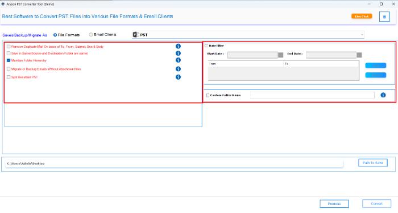Open the menu icon next to Live Chat
This screenshot has width=398, height=213.
(384, 17)
